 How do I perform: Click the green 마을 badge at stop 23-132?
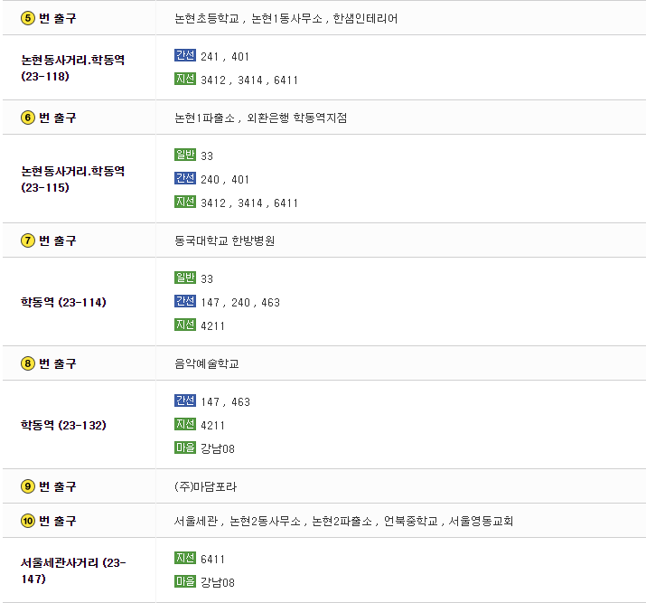185,448
